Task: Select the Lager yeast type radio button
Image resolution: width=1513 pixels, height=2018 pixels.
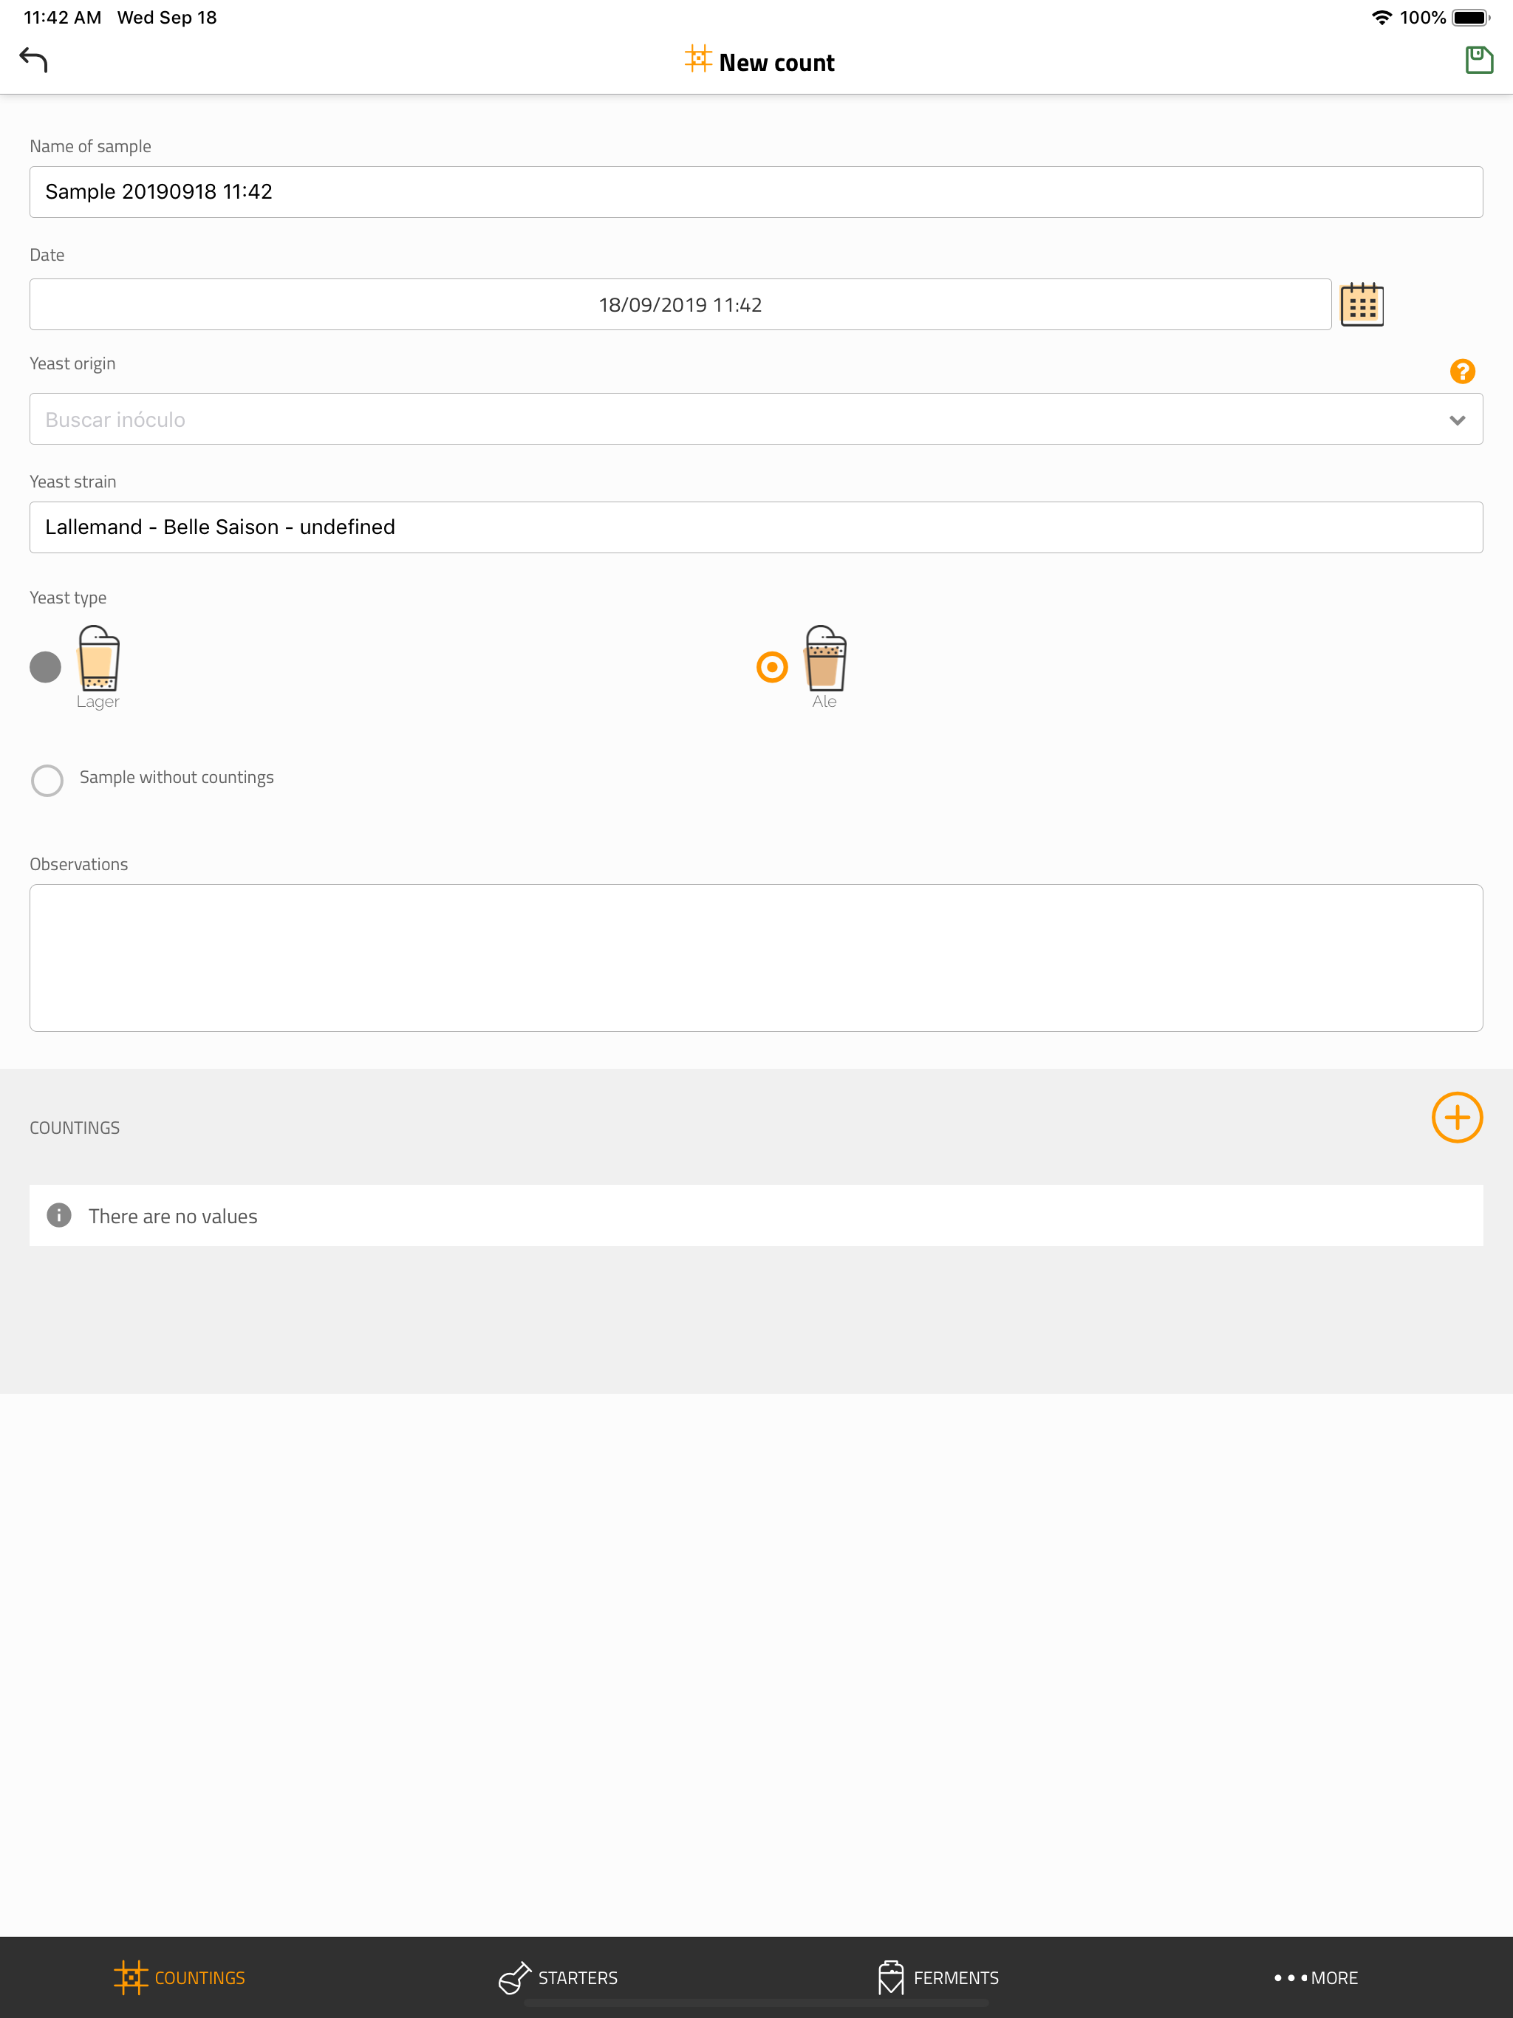Action: pos(46,667)
